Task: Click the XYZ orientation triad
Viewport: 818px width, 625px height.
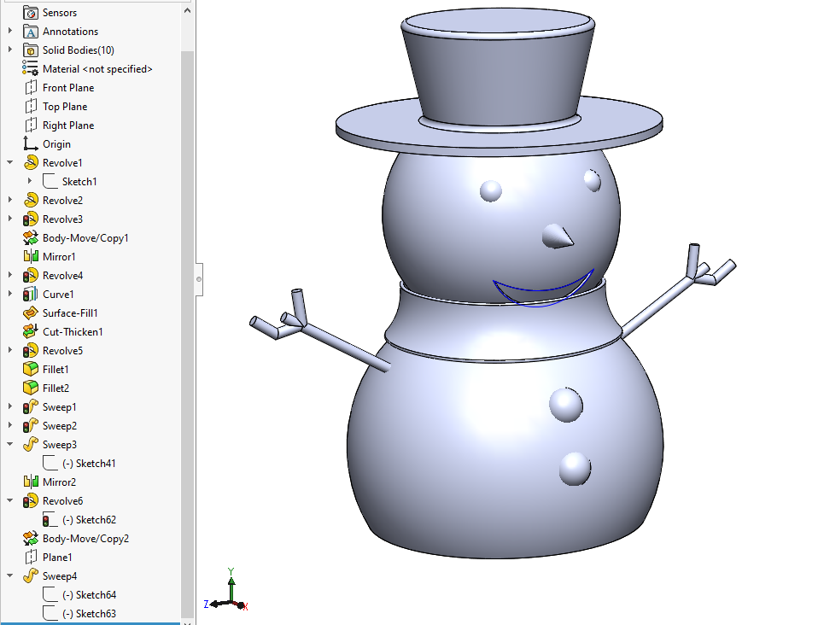Action: pos(227,589)
